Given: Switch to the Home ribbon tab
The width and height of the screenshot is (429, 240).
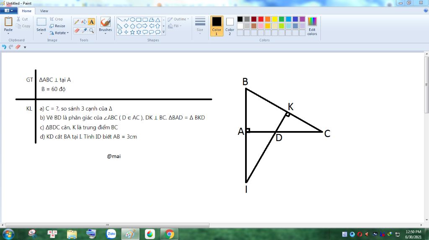Looking at the screenshot, I should pos(26,11).
